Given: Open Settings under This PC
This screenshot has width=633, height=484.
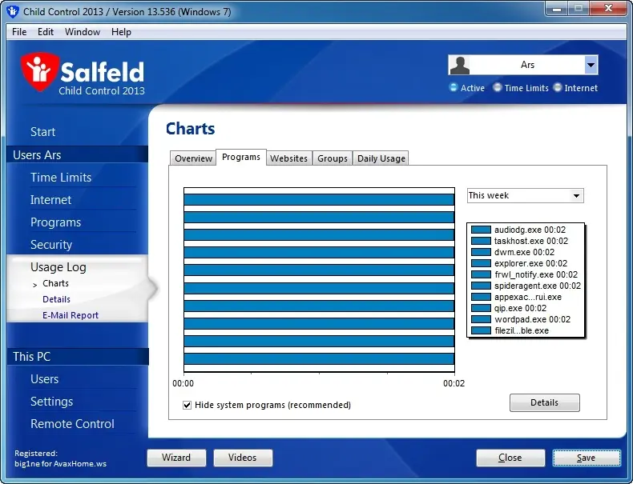Looking at the screenshot, I should point(51,402).
